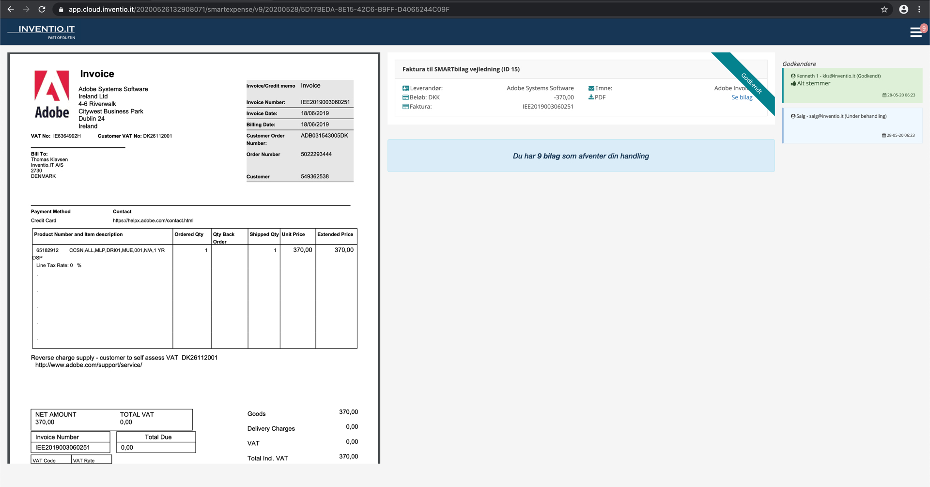
Task: Click the Godkendt ribbon banner
Action: [x=751, y=83]
